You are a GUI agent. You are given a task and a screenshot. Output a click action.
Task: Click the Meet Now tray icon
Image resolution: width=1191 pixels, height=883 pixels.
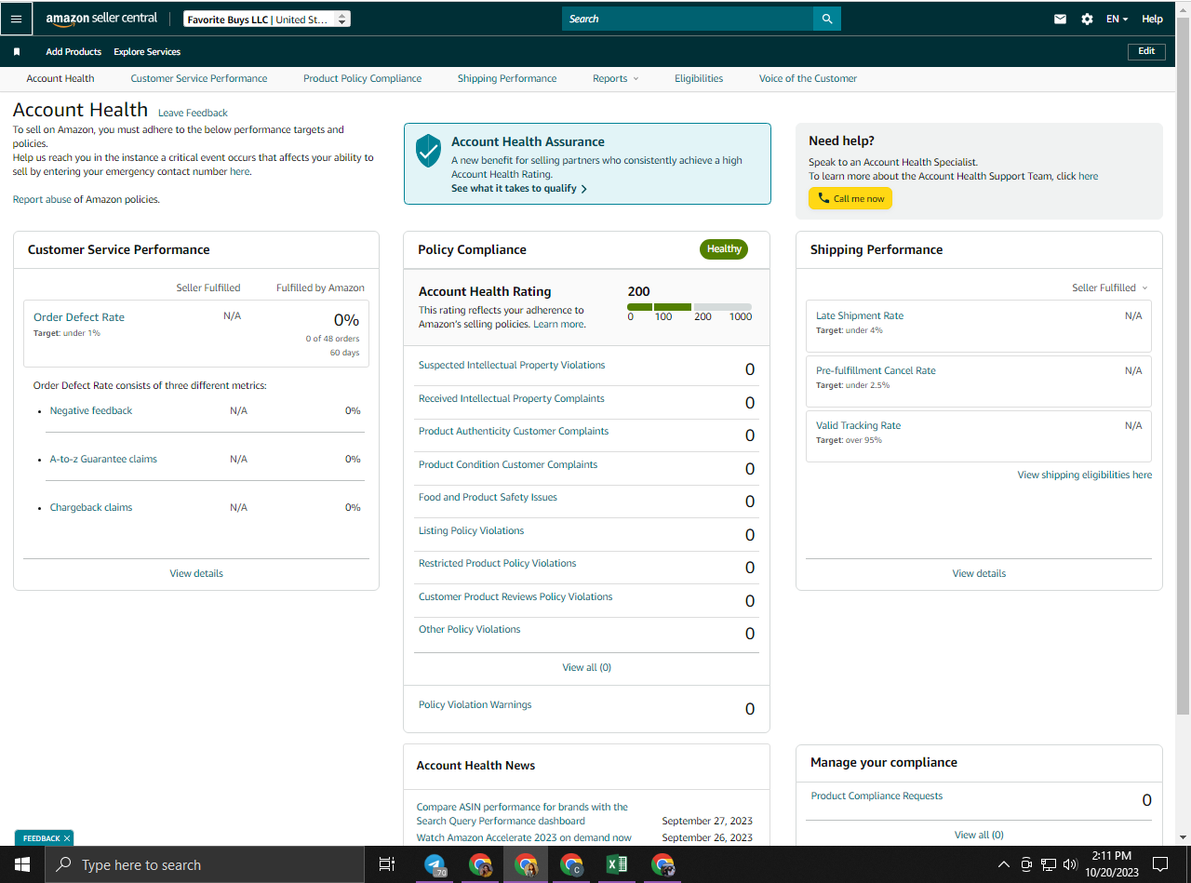[1026, 864]
